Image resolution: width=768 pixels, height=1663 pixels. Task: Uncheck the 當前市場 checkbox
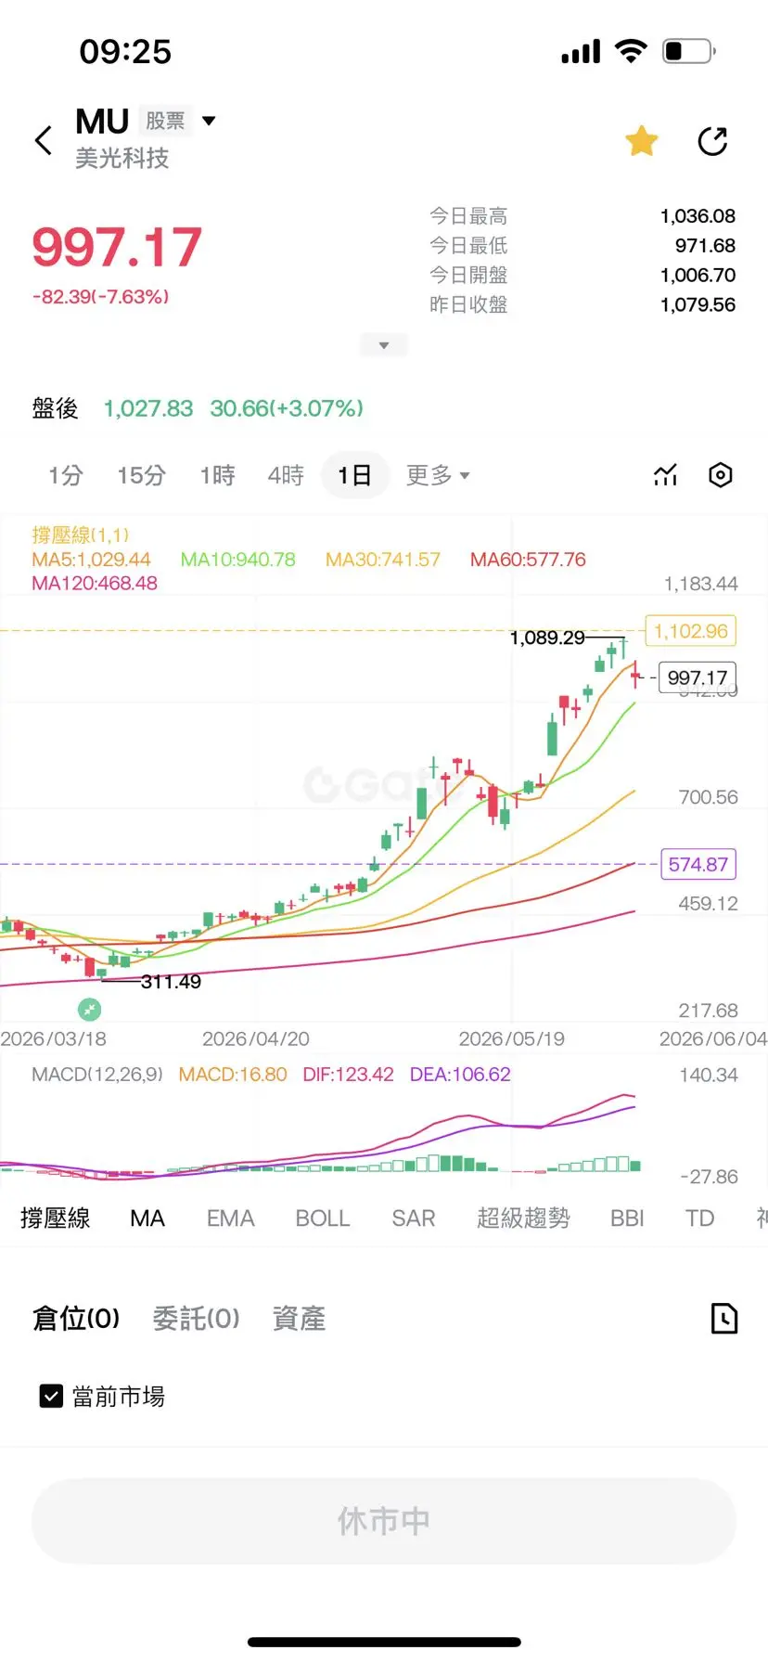tap(51, 1396)
